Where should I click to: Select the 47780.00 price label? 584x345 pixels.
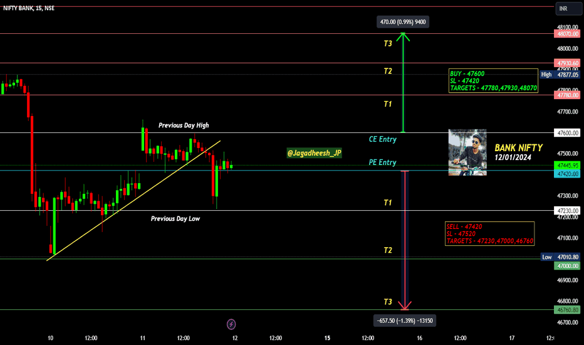567,95
